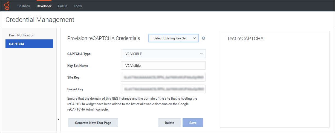Image resolution: width=335 pixels, height=133 pixels.
Task: Focus the Site Key input field
Action: pos(163,77)
